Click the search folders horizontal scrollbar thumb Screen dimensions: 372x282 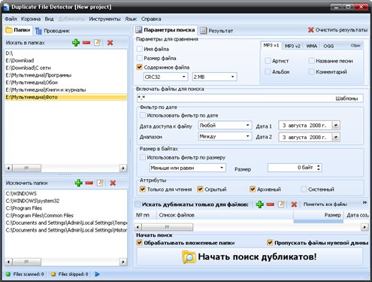pyautogui.click(x=27, y=168)
